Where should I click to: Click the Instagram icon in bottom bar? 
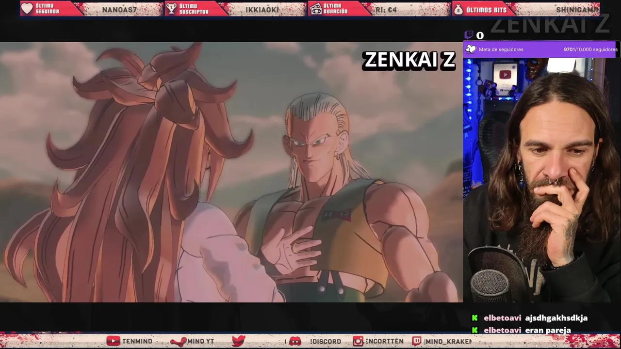(x=358, y=341)
